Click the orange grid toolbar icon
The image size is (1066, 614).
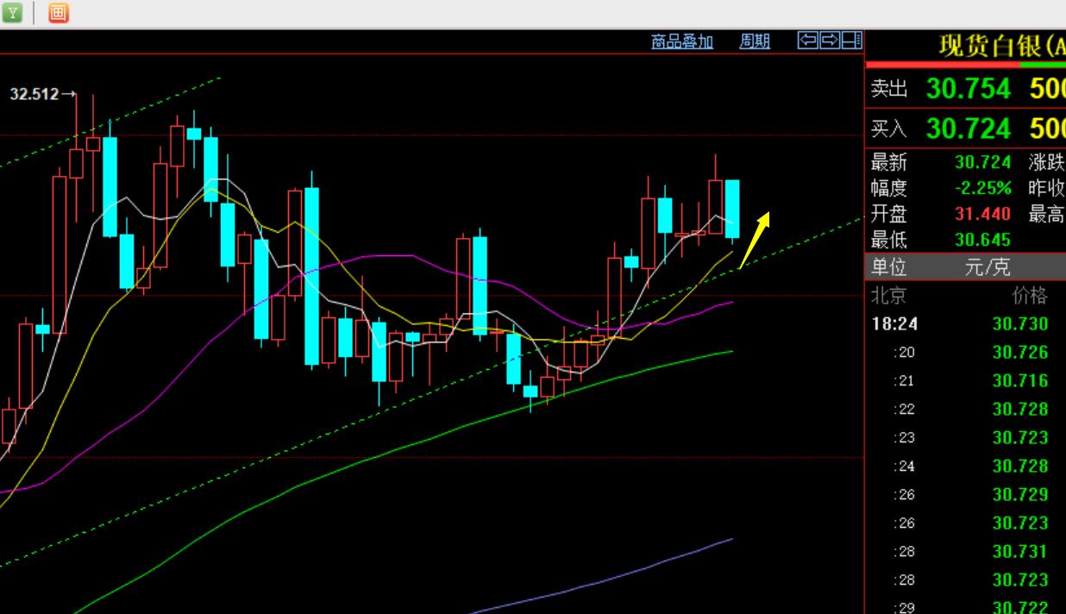(58, 12)
